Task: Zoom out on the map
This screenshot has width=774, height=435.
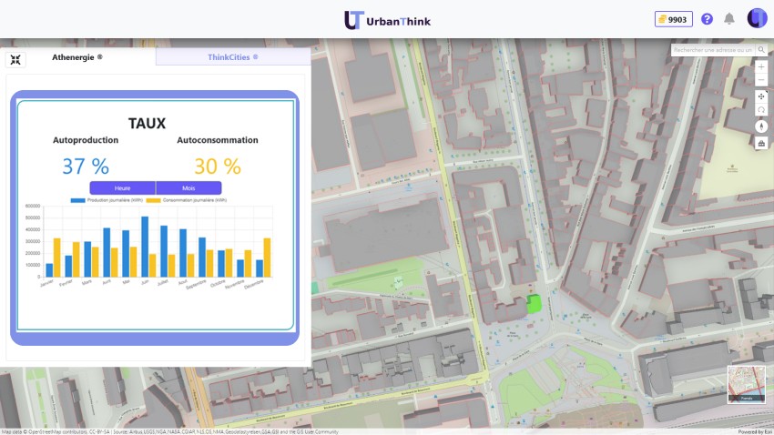Action: [x=761, y=80]
